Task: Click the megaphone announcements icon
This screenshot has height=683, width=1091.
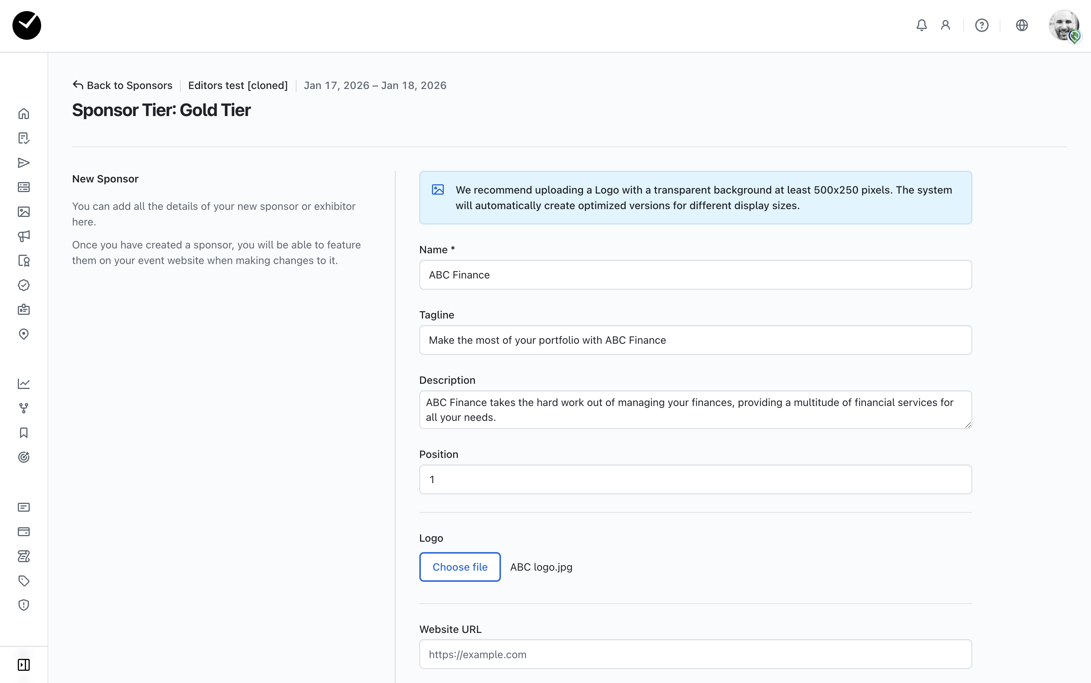Action: (x=23, y=236)
